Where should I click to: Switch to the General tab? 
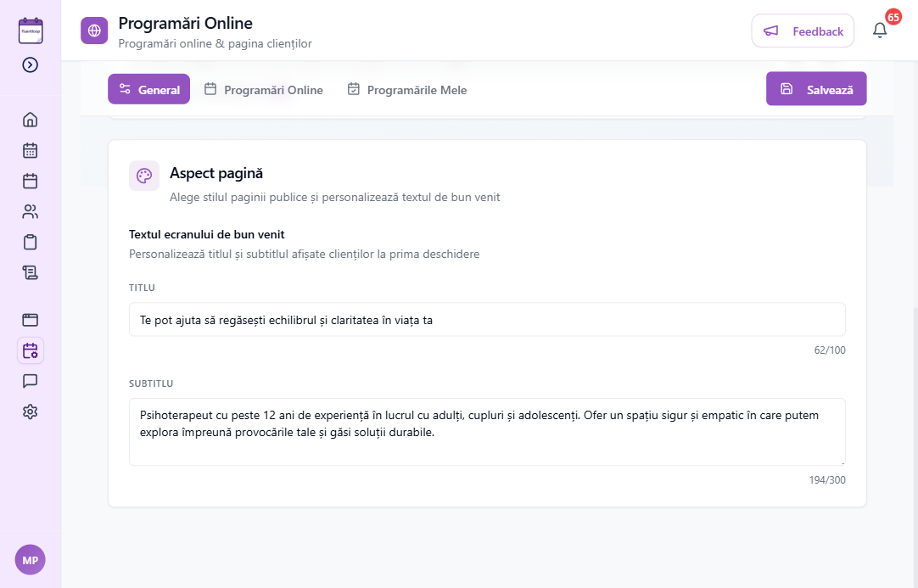click(148, 89)
